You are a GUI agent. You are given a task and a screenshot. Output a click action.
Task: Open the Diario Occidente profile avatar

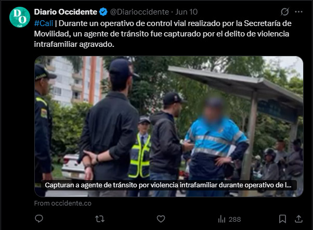(x=20, y=17)
